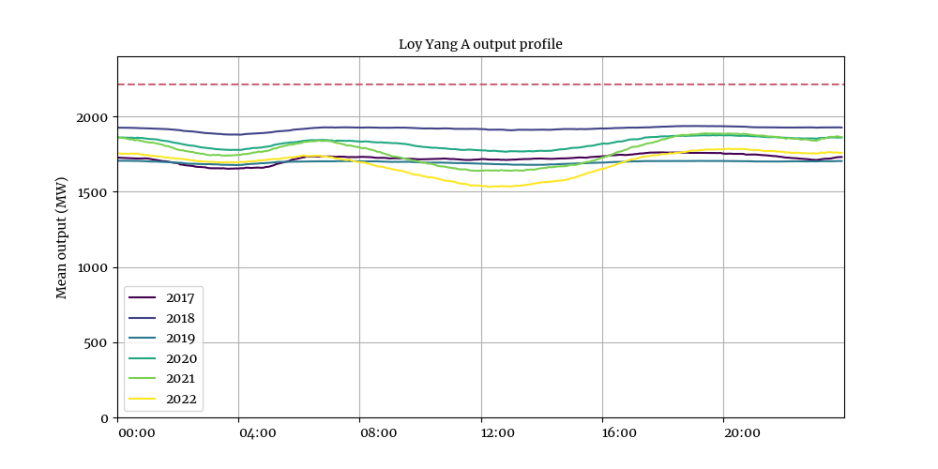938x469 pixels.
Task: Select the 2021 legend label
Action: point(181,379)
